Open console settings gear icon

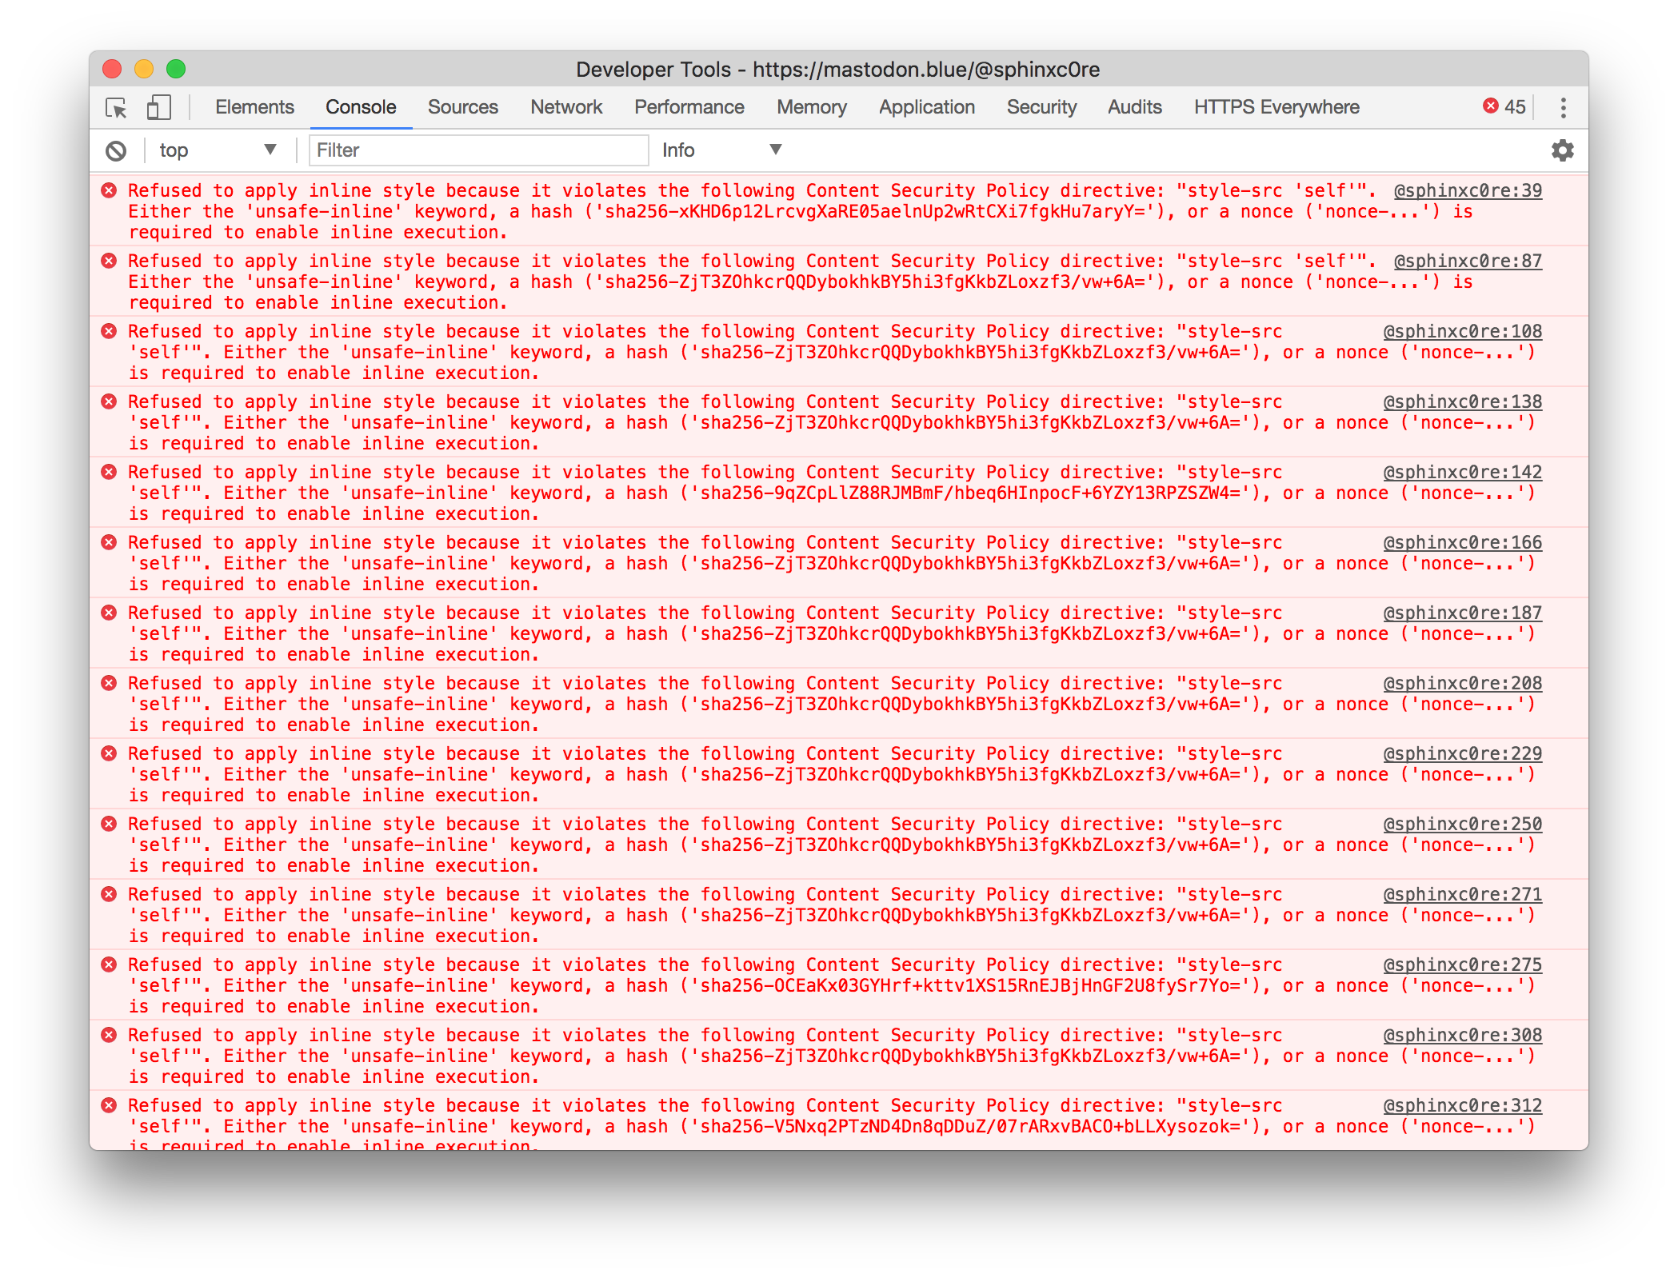click(x=1562, y=150)
